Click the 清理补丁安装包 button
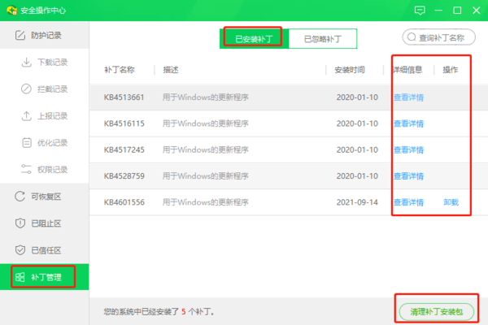 tap(435, 311)
